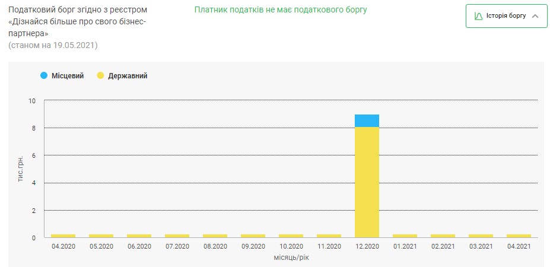Click the small bar for 07.2020
The image size is (550, 267).
pos(177,236)
